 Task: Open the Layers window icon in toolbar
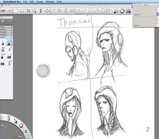coord(110,11)
